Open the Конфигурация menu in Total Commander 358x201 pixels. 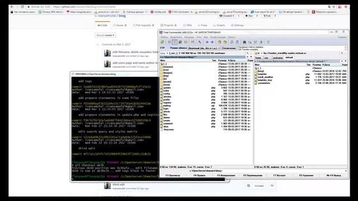[x=218, y=37]
